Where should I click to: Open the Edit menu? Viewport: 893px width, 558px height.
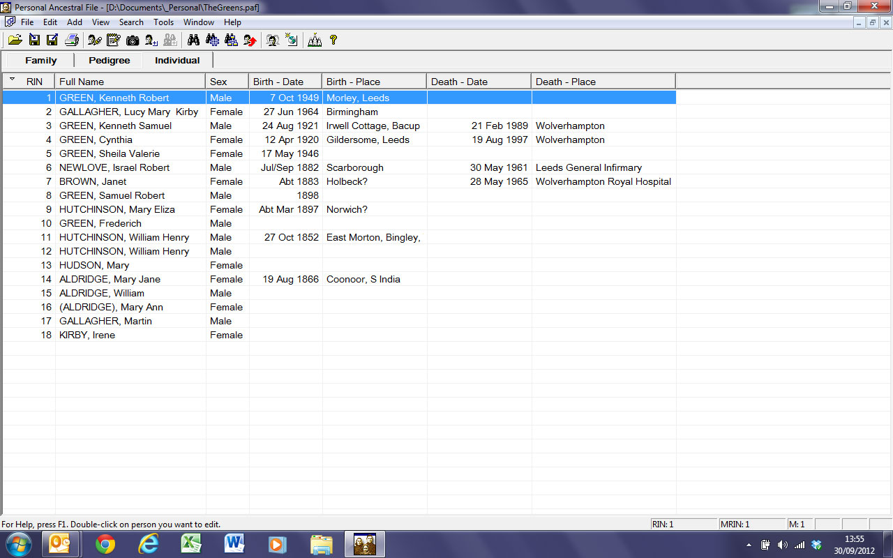click(x=50, y=22)
